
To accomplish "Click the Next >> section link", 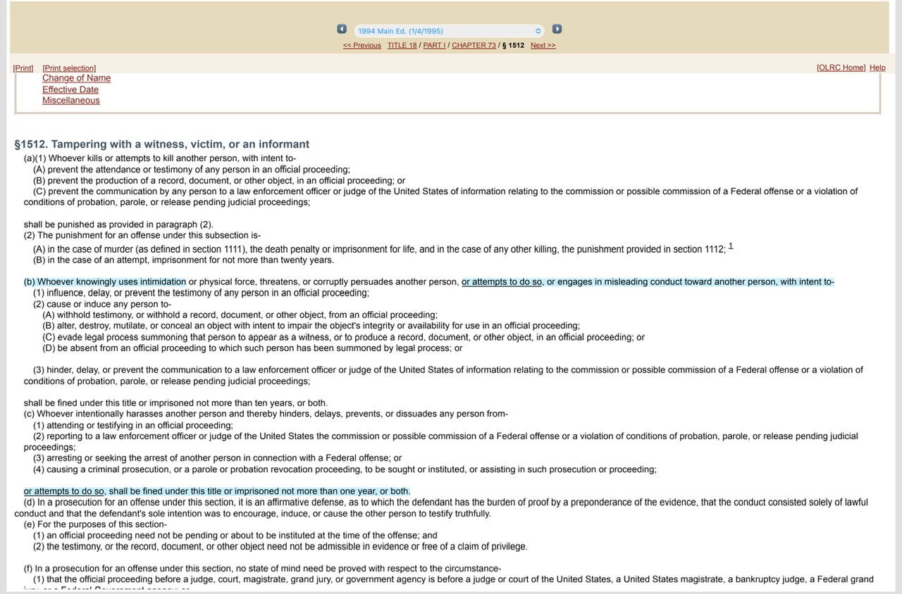I will (543, 45).
